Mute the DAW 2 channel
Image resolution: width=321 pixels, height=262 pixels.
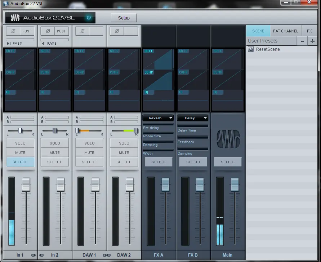tap(124, 152)
